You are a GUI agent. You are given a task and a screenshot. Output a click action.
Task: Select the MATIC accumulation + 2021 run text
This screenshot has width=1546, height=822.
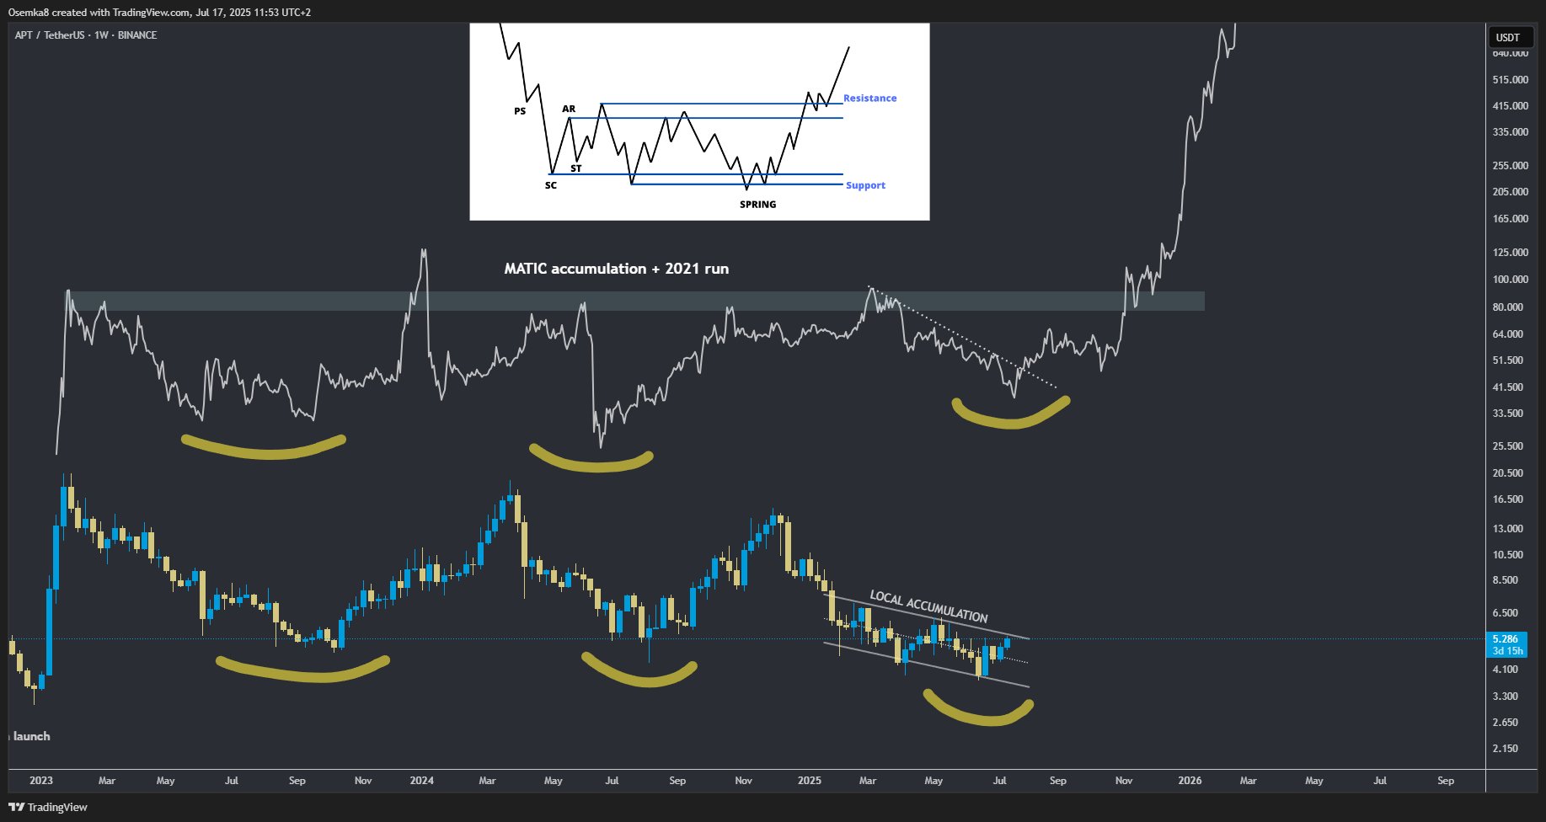click(616, 268)
